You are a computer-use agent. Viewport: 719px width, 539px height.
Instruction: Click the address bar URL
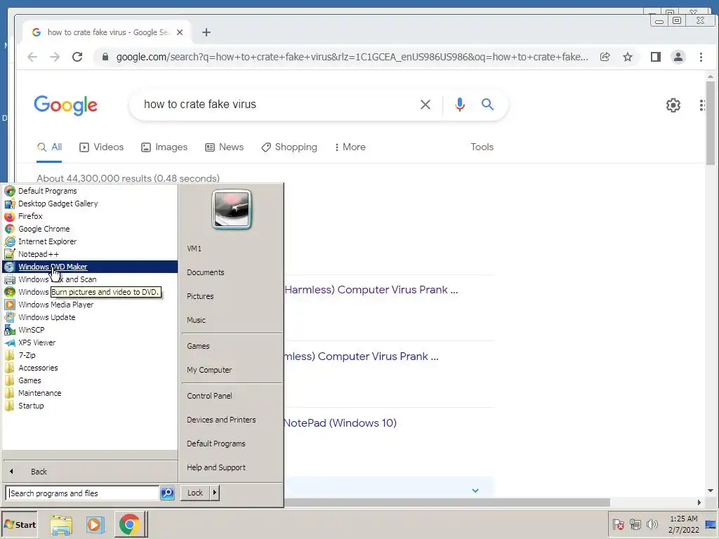pyautogui.click(x=352, y=57)
